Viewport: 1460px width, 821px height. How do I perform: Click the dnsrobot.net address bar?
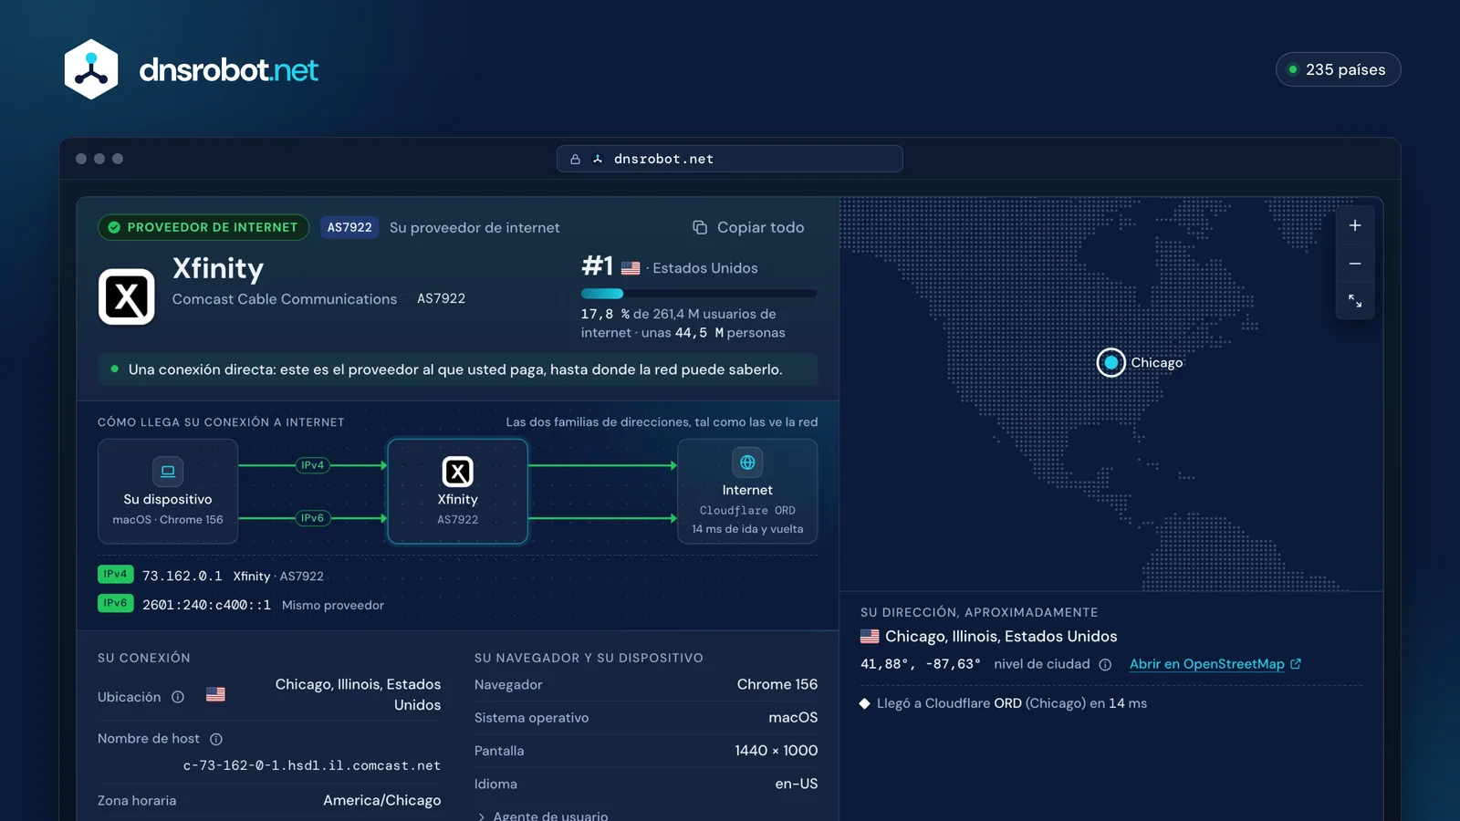(730, 159)
